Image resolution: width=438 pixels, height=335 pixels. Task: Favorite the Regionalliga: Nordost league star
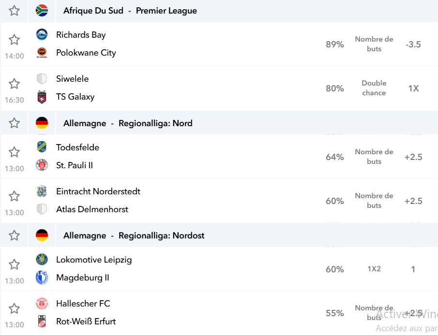tap(14, 235)
